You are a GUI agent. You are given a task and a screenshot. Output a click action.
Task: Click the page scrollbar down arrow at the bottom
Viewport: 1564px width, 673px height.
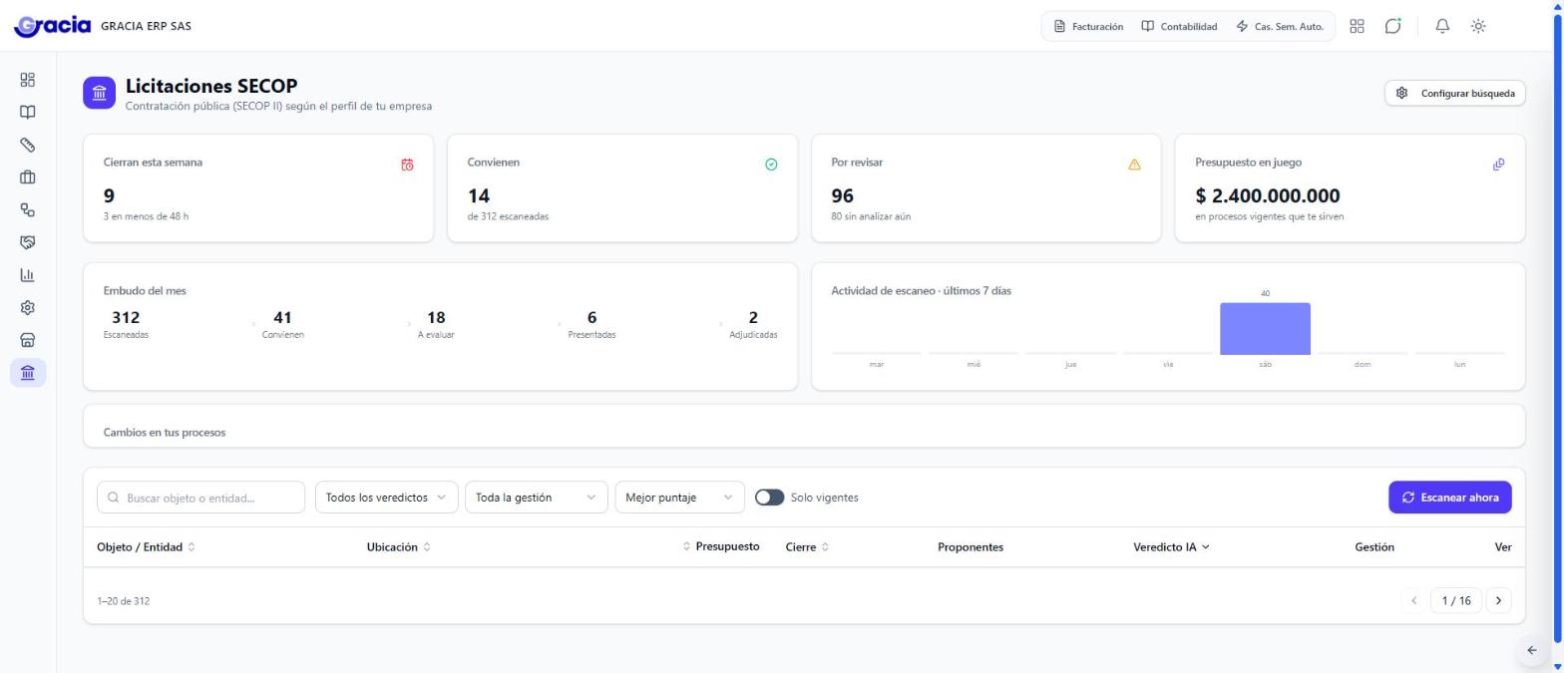1557,666
